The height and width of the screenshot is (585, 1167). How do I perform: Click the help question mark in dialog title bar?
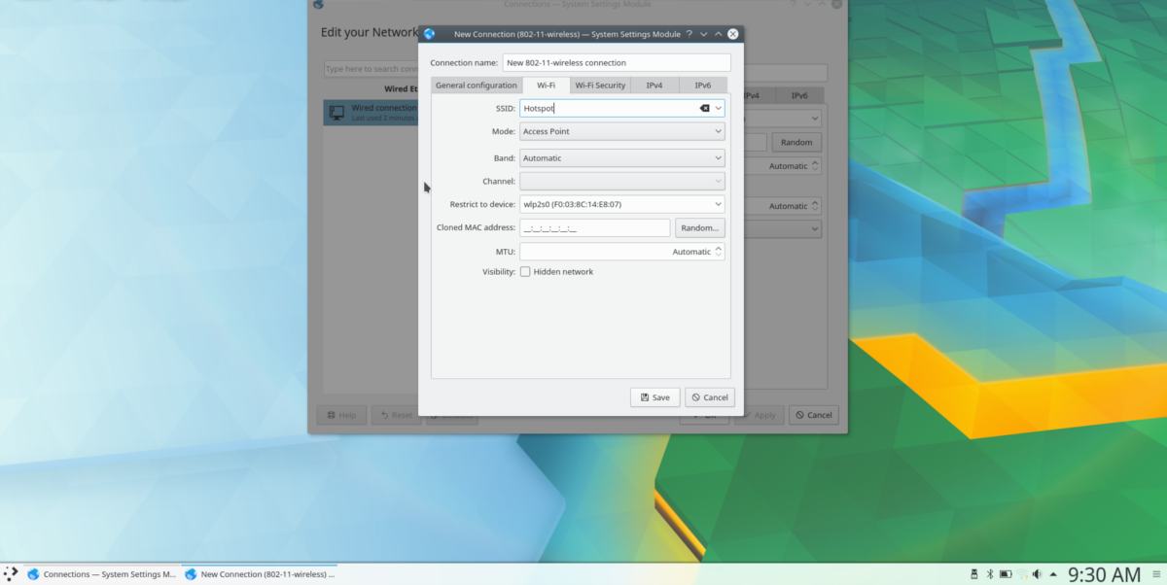(x=689, y=34)
